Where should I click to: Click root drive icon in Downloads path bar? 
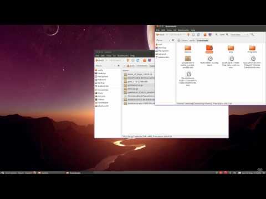(179, 40)
